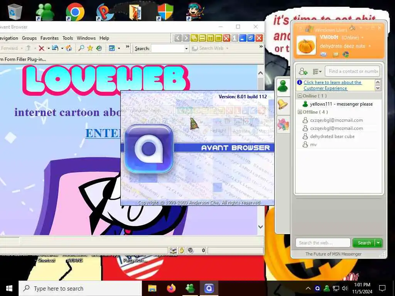Open Google Chrome desktop shortcut
This screenshot has width=395, height=296.
(x=75, y=12)
